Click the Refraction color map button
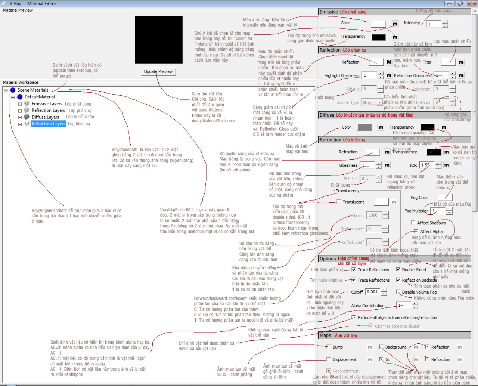Screen dimensions: 478x386 (x=387, y=152)
